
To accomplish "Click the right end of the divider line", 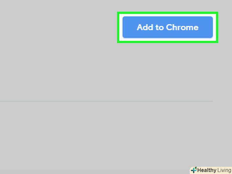I will (x=212, y=101).
